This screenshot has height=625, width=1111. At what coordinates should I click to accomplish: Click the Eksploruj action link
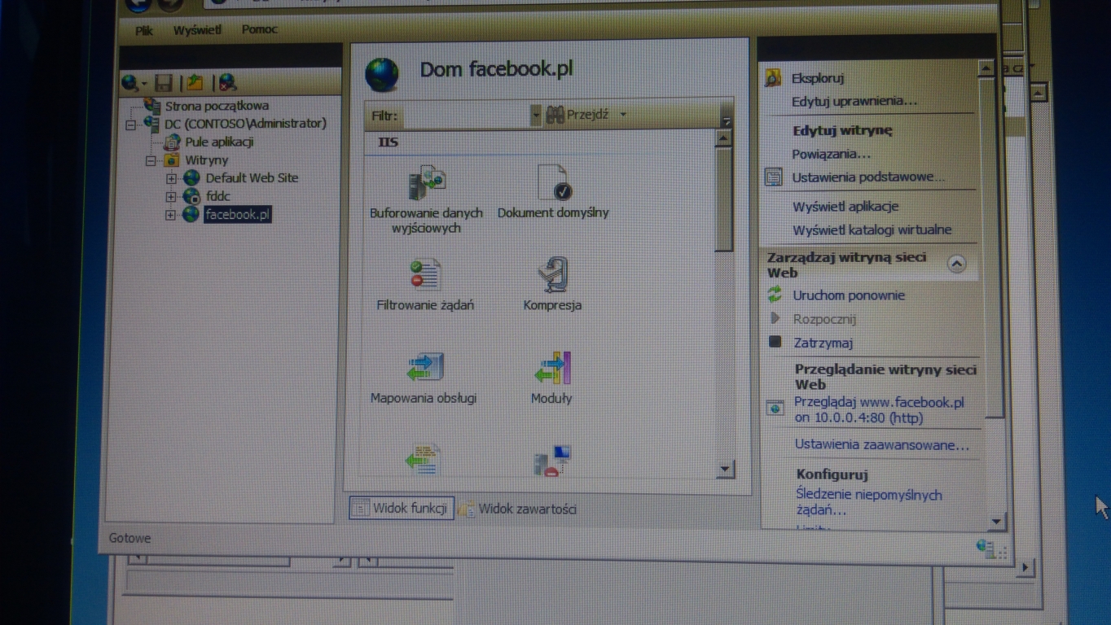tap(818, 78)
